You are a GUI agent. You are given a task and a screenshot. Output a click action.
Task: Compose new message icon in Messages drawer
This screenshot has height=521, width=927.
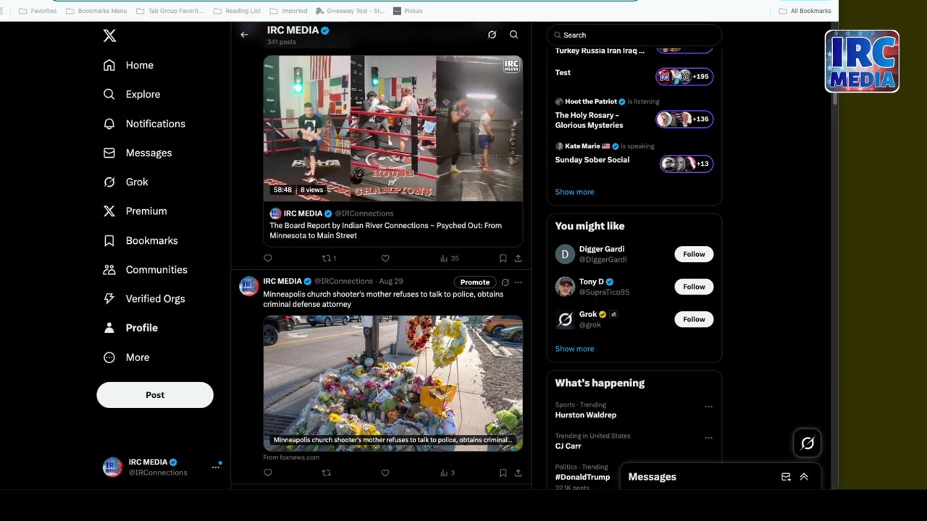786,477
